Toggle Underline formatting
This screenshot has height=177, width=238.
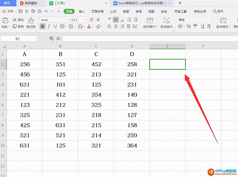(55, 27)
